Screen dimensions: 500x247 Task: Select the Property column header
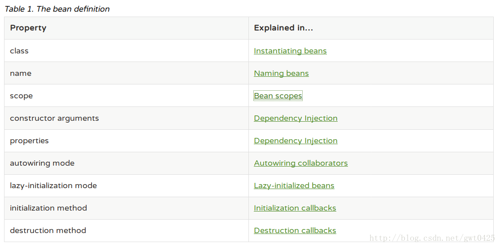(126, 28)
